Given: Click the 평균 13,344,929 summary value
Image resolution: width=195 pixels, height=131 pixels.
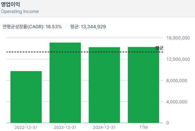Looking at the screenshot, I should pyautogui.click(x=88, y=26).
